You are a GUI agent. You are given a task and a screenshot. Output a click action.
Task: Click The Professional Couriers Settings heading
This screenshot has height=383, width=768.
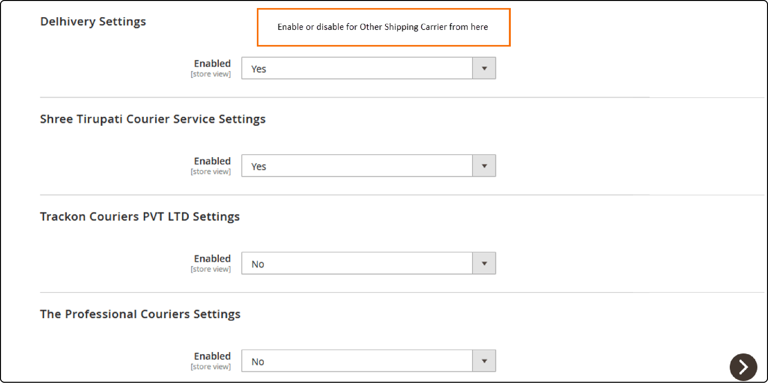pyautogui.click(x=140, y=314)
